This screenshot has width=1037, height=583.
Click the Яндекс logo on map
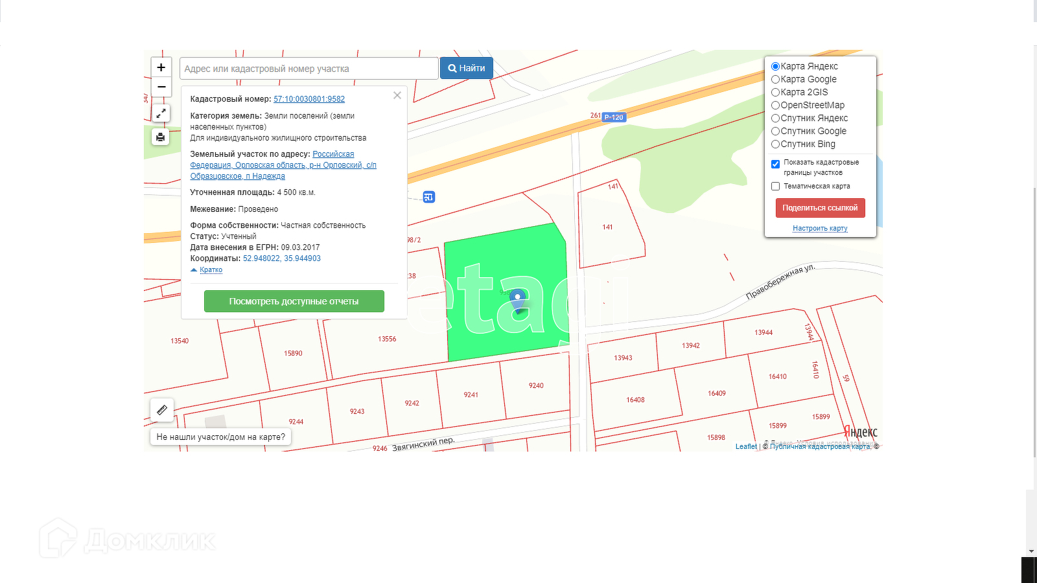861,432
